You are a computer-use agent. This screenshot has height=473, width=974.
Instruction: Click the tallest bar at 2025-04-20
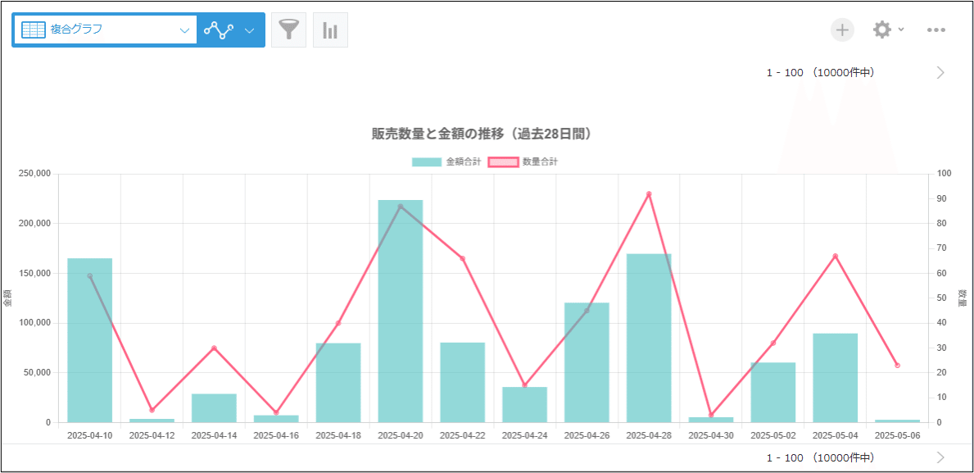pyautogui.click(x=401, y=312)
